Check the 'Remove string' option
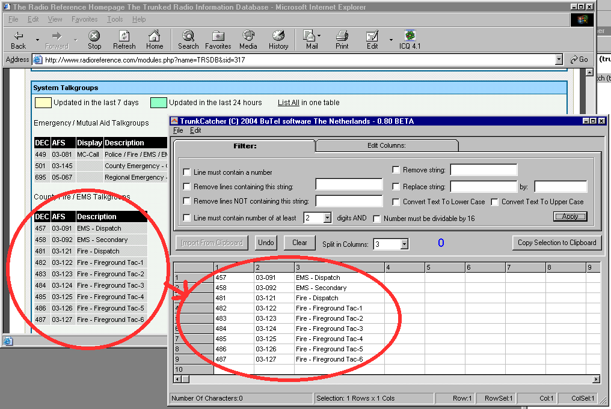 tap(396, 170)
